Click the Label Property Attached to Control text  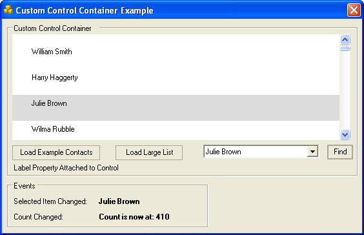pyautogui.click(x=66, y=168)
